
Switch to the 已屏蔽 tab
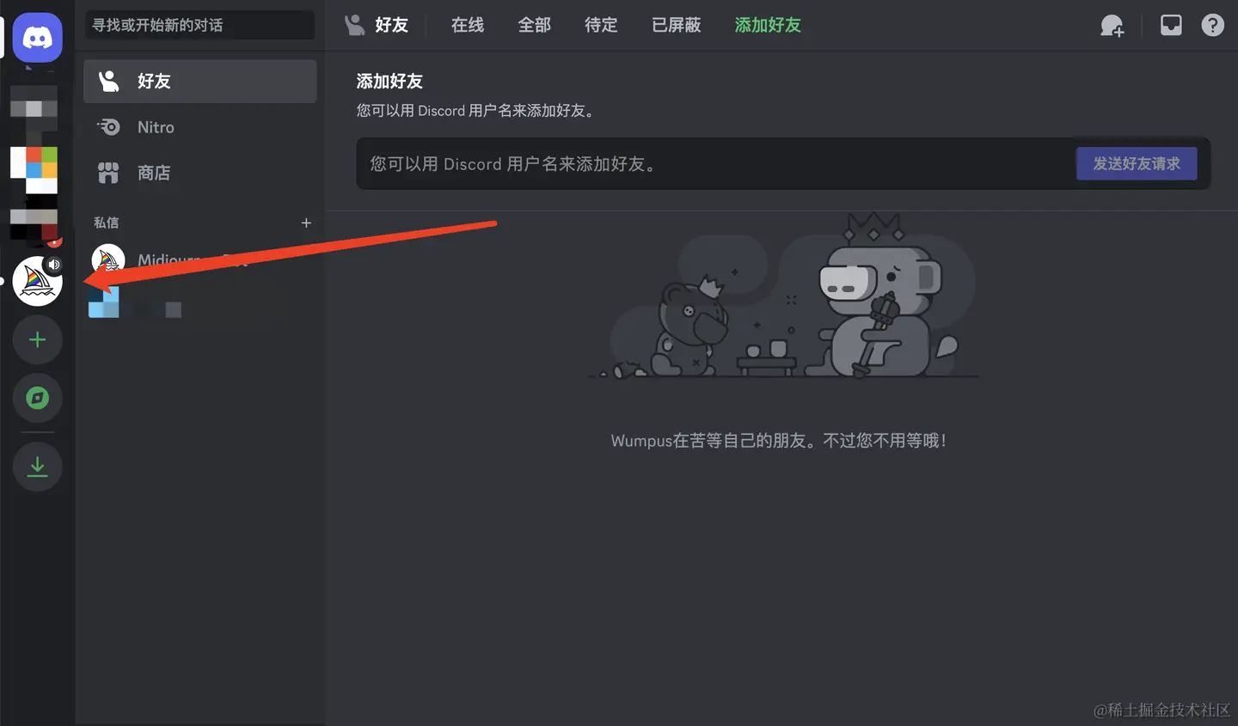[x=676, y=25]
